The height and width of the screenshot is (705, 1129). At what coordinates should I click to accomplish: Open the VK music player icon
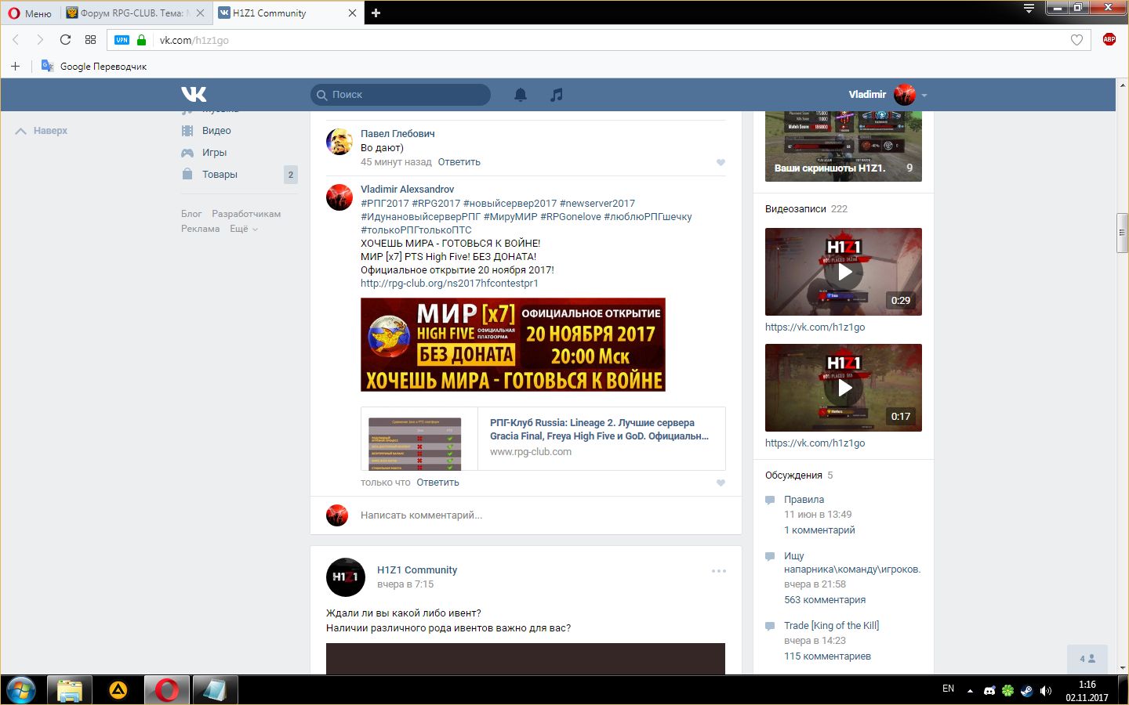point(556,95)
